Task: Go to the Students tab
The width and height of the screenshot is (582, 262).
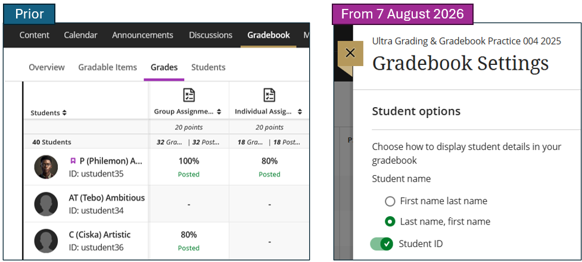Action: pyautogui.click(x=208, y=67)
